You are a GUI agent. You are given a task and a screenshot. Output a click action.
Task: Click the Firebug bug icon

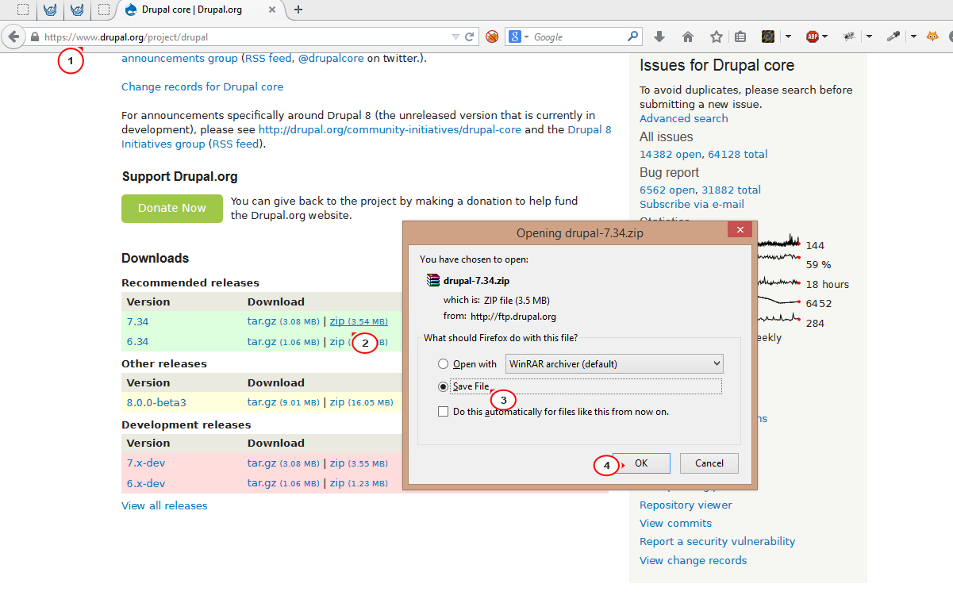point(850,36)
